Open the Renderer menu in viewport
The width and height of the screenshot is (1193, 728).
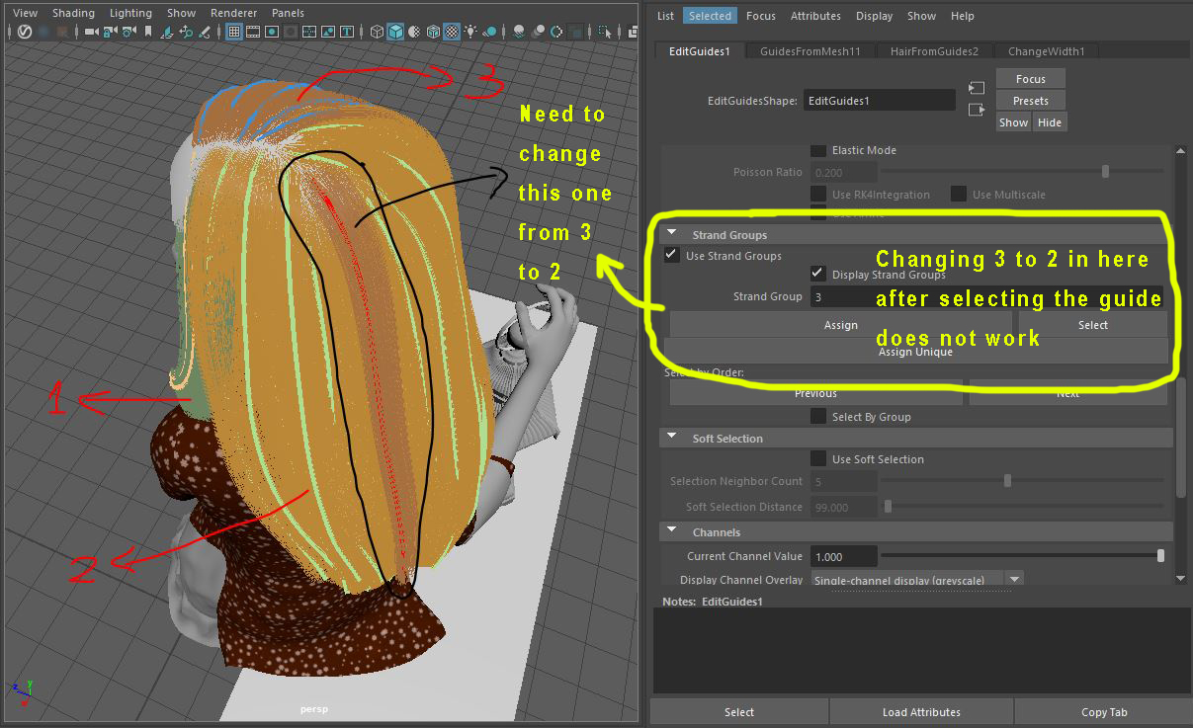[x=232, y=13]
